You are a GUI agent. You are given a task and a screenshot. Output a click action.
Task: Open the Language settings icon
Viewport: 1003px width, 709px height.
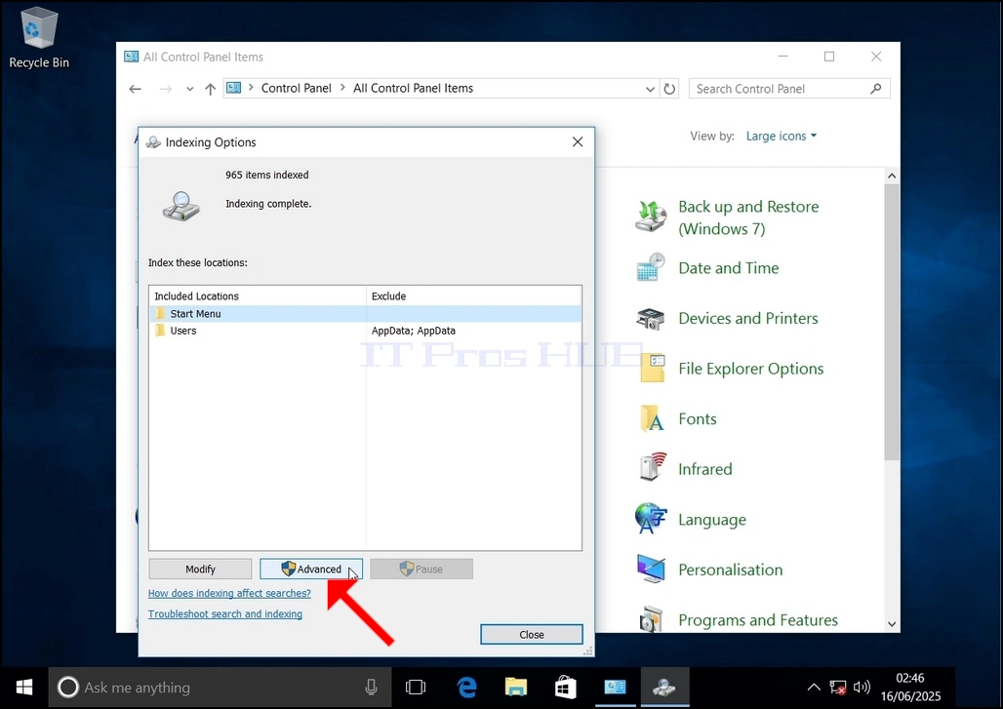pos(651,519)
